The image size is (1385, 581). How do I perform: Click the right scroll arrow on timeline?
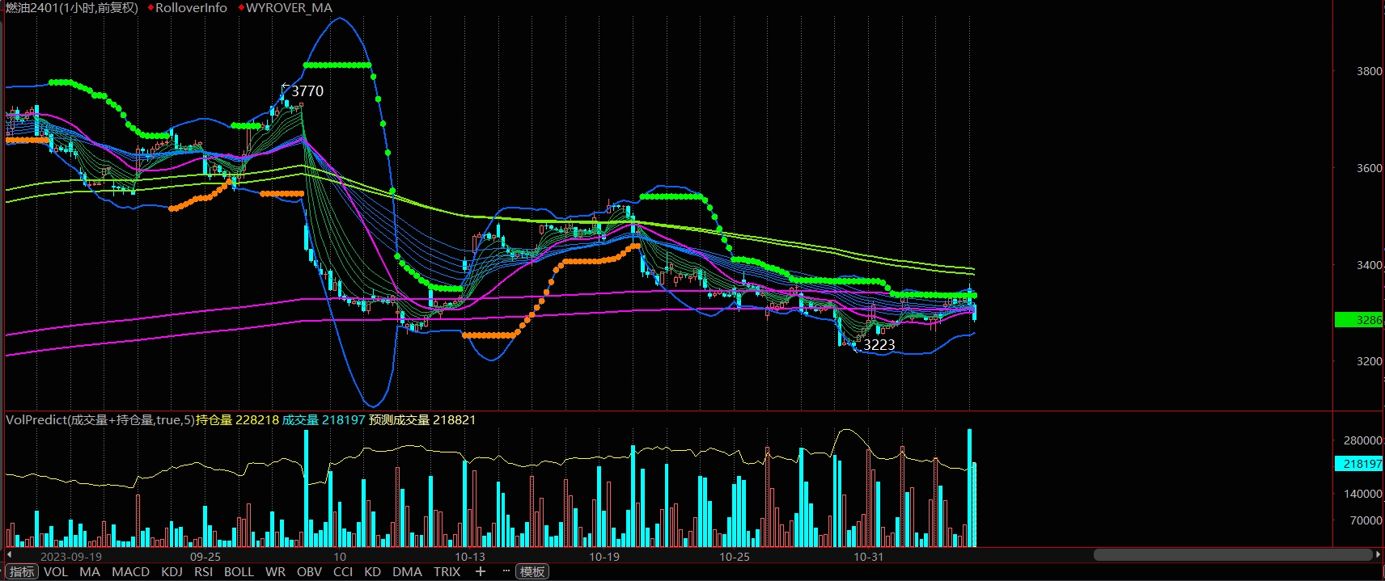coord(1378,555)
